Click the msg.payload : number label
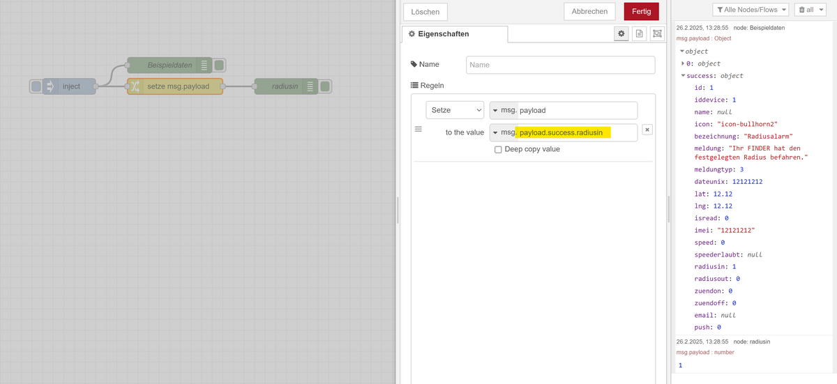 [x=705, y=353]
